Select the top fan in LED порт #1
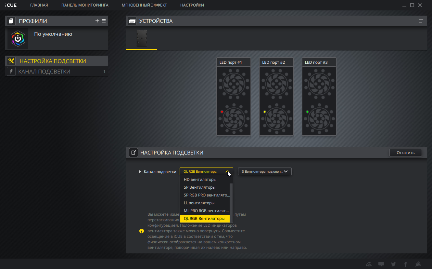This screenshot has width=432, height=269. coord(234,84)
